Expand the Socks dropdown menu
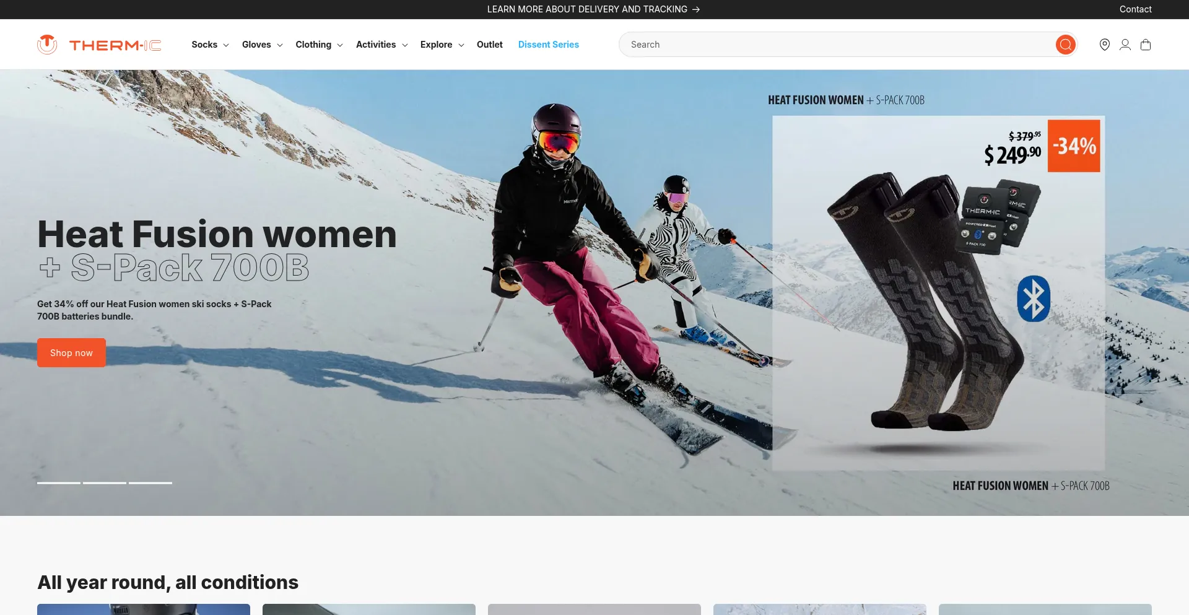The height and width of the screenshot is (615, 1189). click(x=210, y=45)
